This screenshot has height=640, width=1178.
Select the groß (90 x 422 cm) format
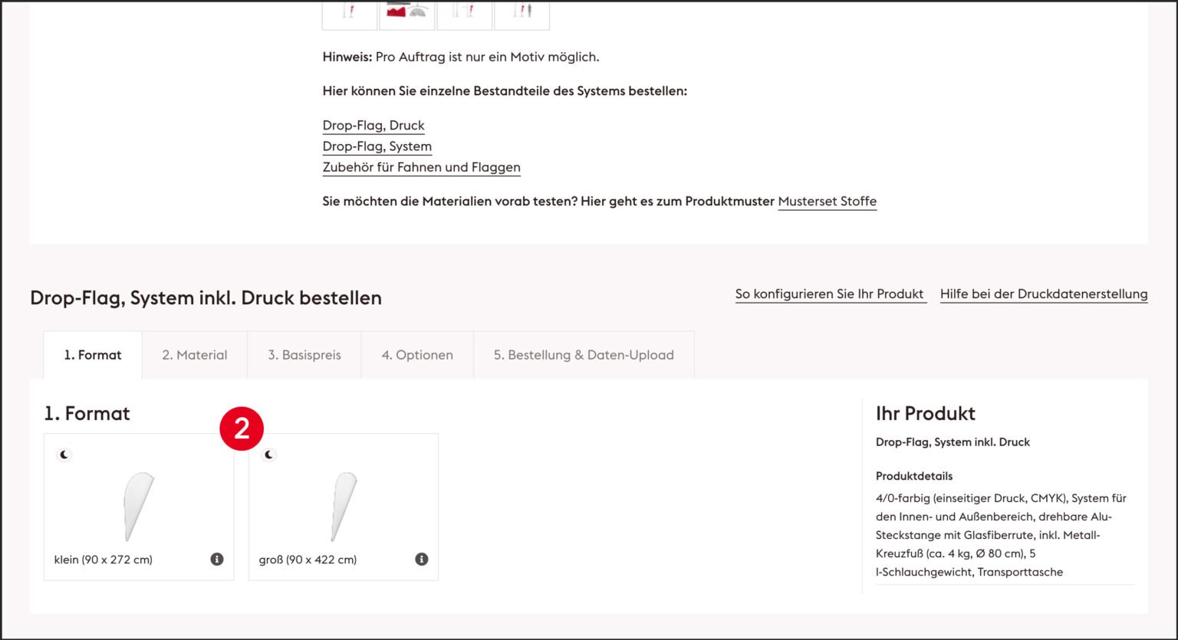343,506
